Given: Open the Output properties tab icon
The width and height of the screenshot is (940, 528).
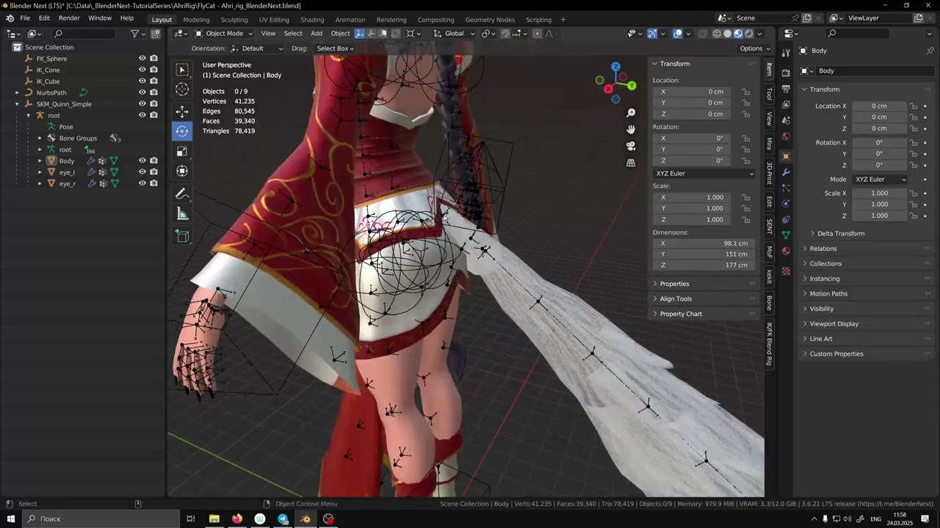Looking at the screenshot, I should tap(786, 89).
